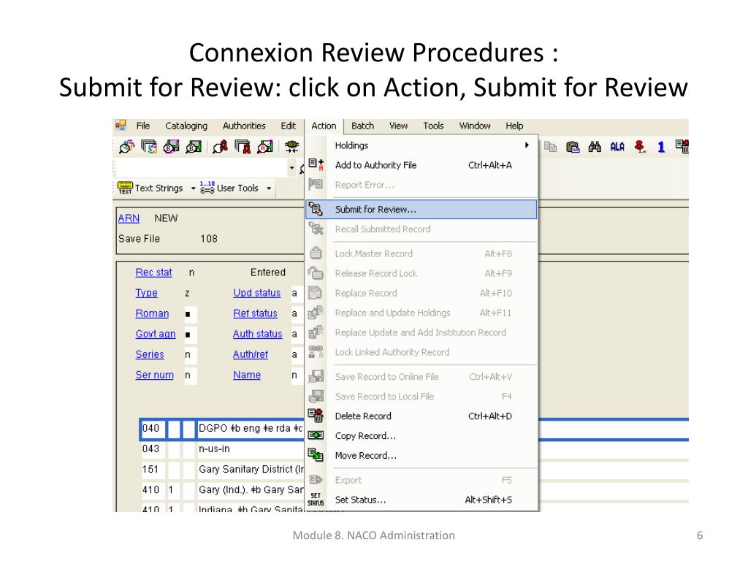Click the Series fixed field link
This screenshot has width=748, height=561.
tap(150, 354)
